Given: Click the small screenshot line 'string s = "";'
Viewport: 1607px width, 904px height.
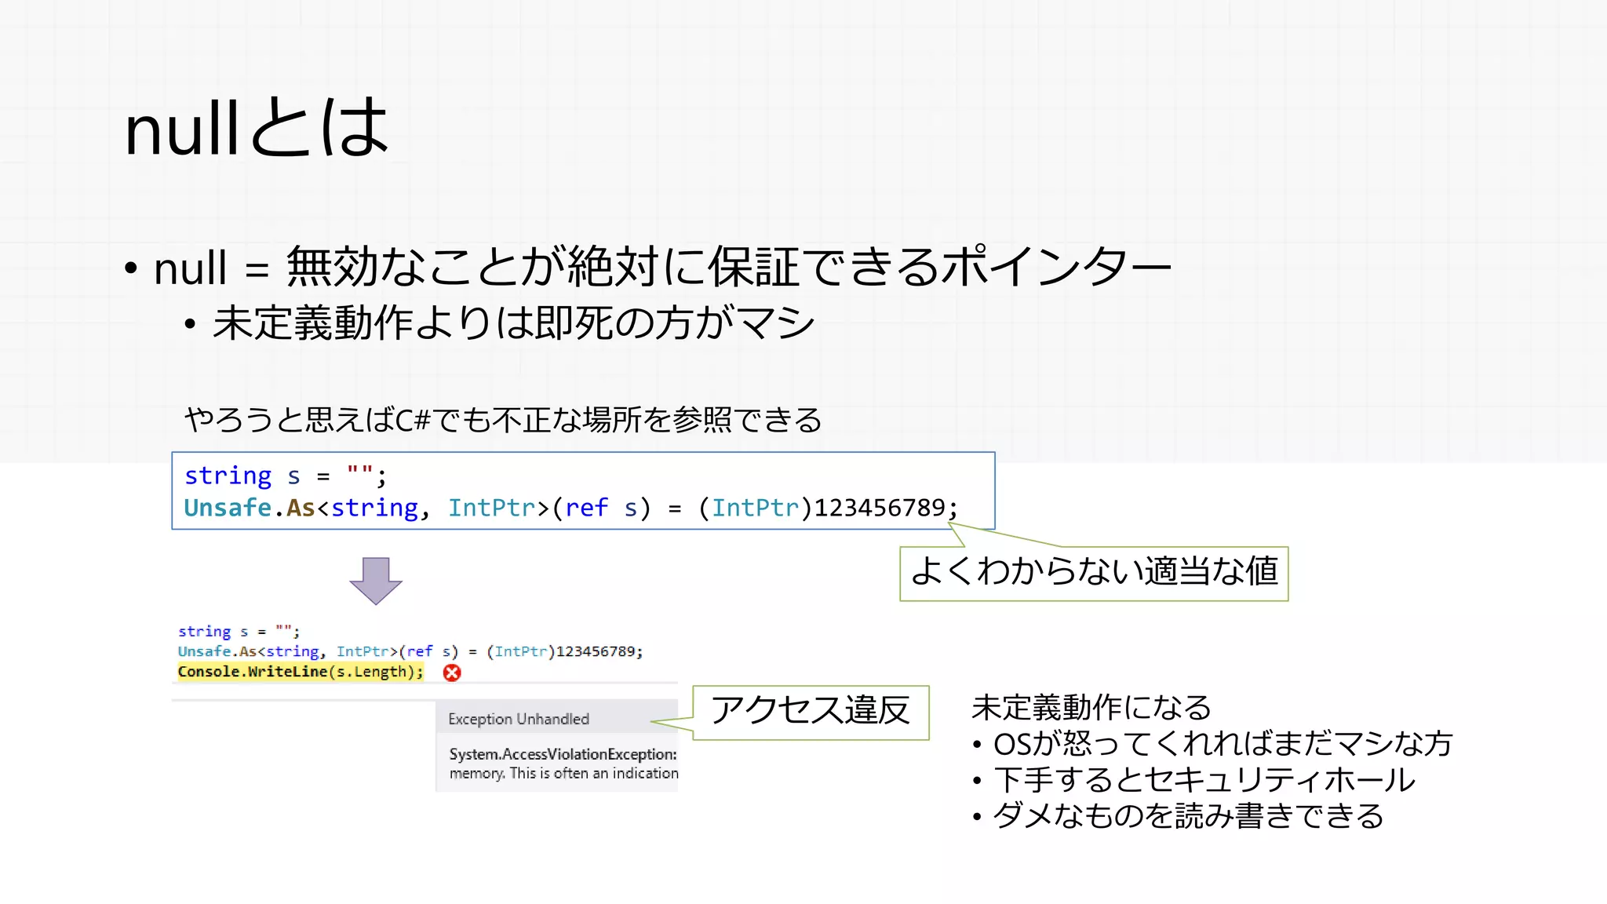Looking at the screenshot, I should point(239,631).
